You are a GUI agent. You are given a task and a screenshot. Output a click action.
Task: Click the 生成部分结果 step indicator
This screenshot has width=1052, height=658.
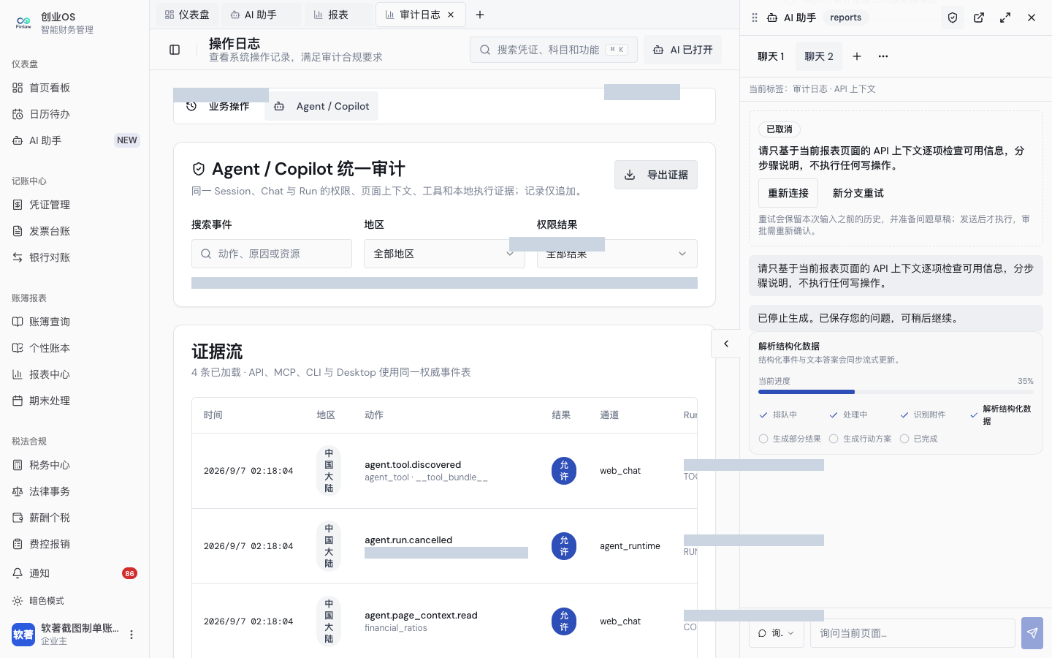790,439
